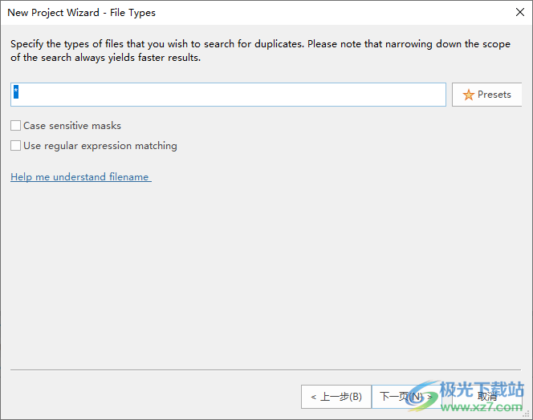The width and height of the screenshot is (533, 420).
Task: Open Help me understand filename link
Action: [80, 177]
